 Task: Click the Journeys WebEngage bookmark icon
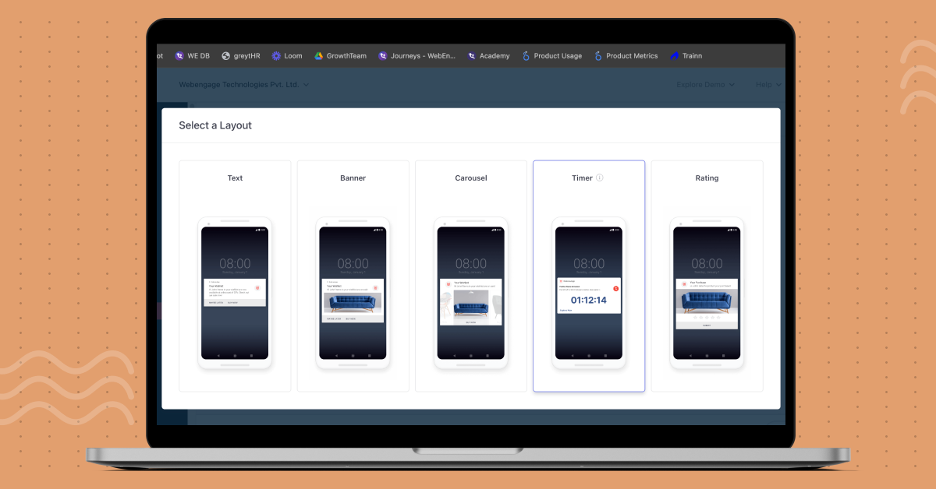[383, 56]
